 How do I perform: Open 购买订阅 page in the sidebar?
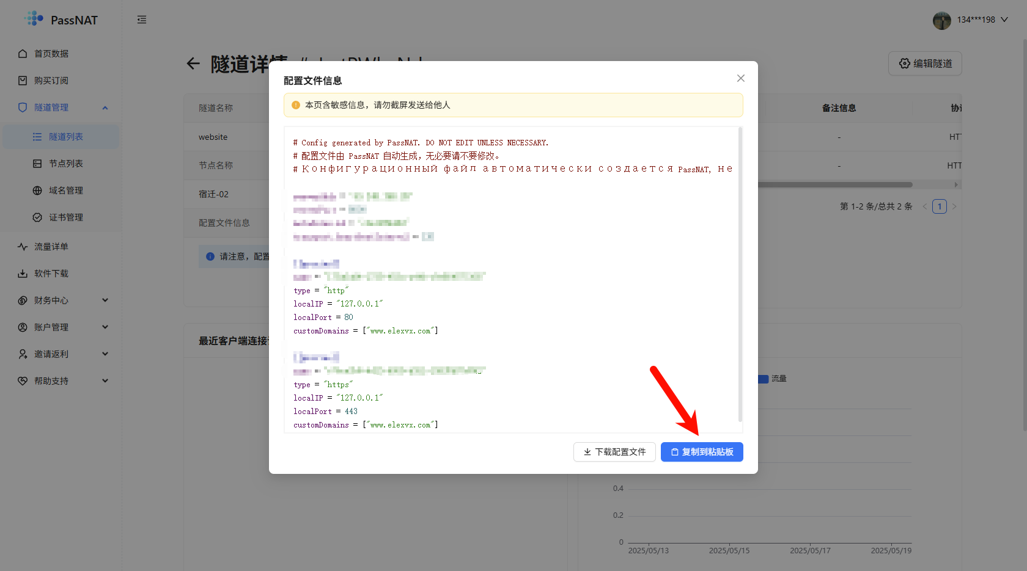pos(51,81)
